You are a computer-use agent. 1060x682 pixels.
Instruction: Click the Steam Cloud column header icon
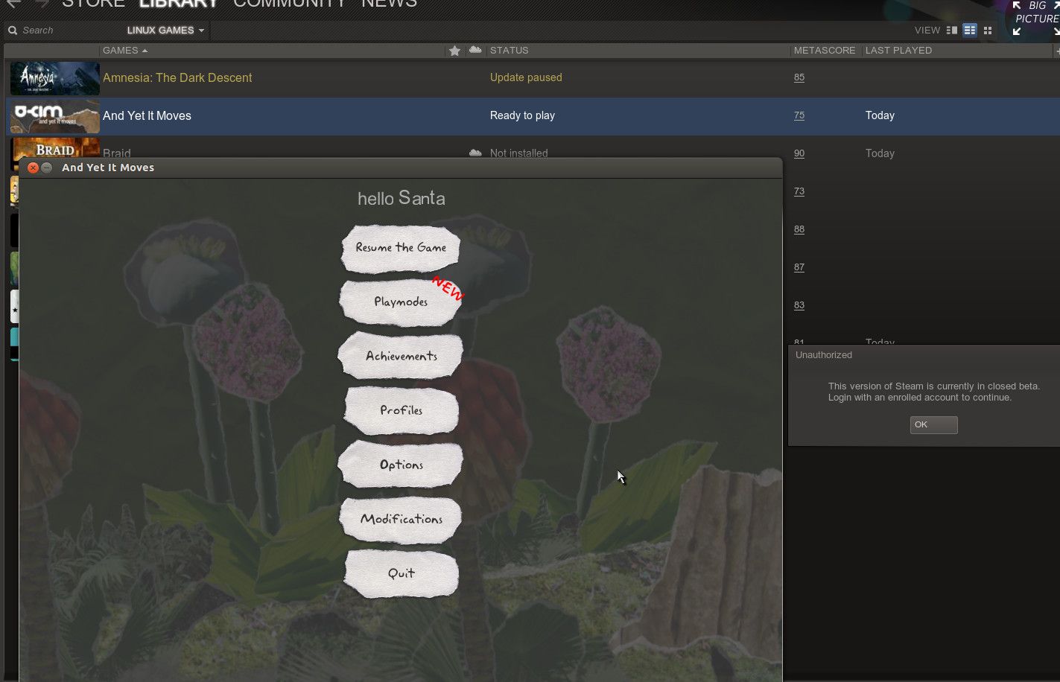(x=475, y=50)
